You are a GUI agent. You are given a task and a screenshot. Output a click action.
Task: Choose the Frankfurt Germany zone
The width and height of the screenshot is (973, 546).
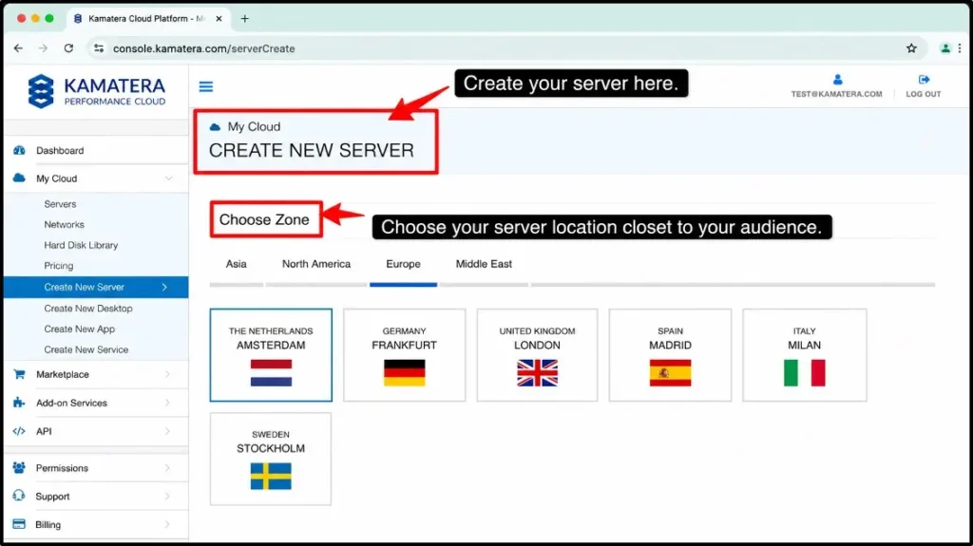[x=404, y=355]
